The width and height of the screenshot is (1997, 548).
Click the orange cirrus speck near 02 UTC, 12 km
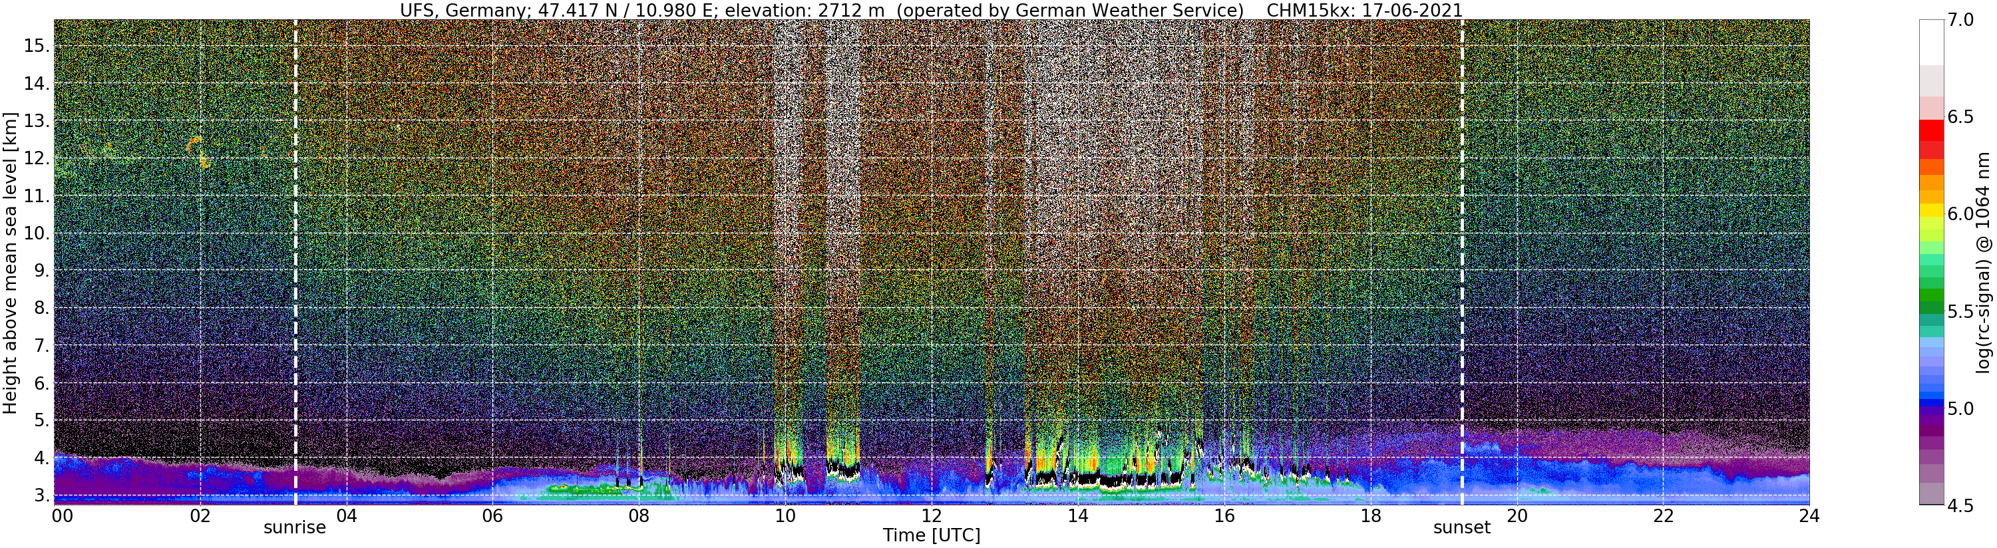199,152
